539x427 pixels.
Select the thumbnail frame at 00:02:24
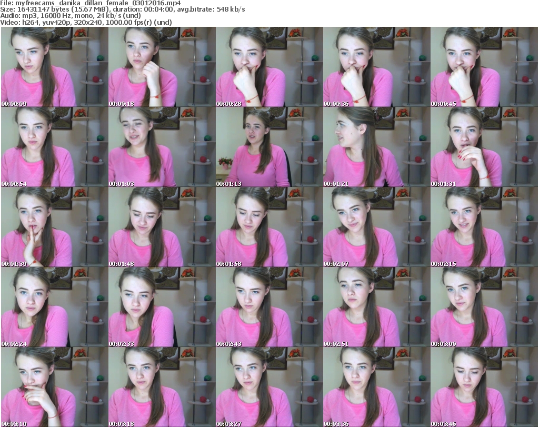point(55,307)
